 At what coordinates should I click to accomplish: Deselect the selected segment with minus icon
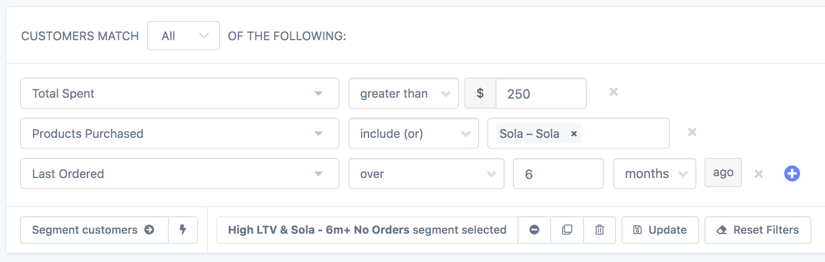point(534,230)
